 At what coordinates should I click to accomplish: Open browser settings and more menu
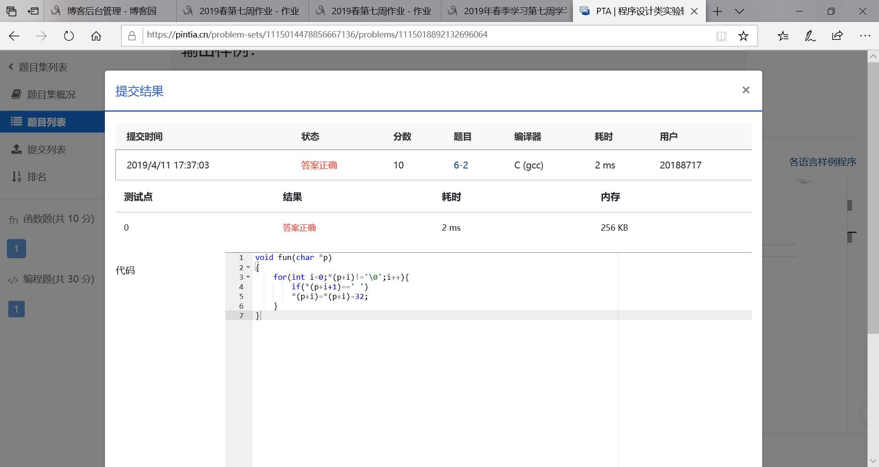coord(865,36)
